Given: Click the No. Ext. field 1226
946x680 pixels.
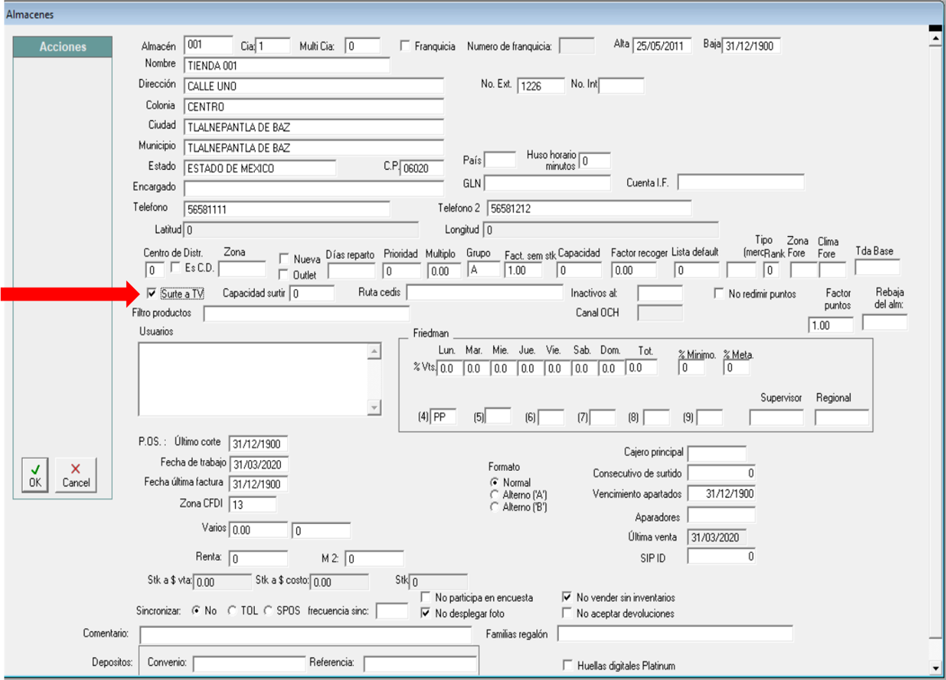Looking at the screenshot, I should click(541, 86).
